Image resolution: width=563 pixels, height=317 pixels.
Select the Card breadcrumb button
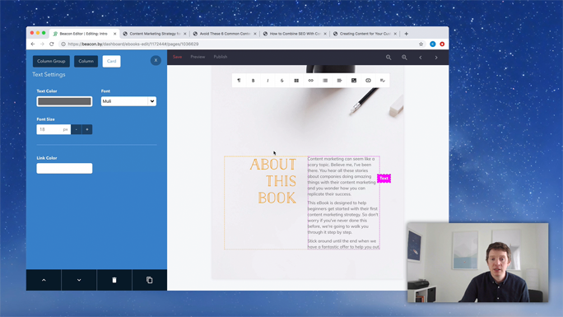[x=111, y=61]
